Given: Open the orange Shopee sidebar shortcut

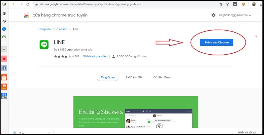Looking at the screenshot, I should point(4,77).
